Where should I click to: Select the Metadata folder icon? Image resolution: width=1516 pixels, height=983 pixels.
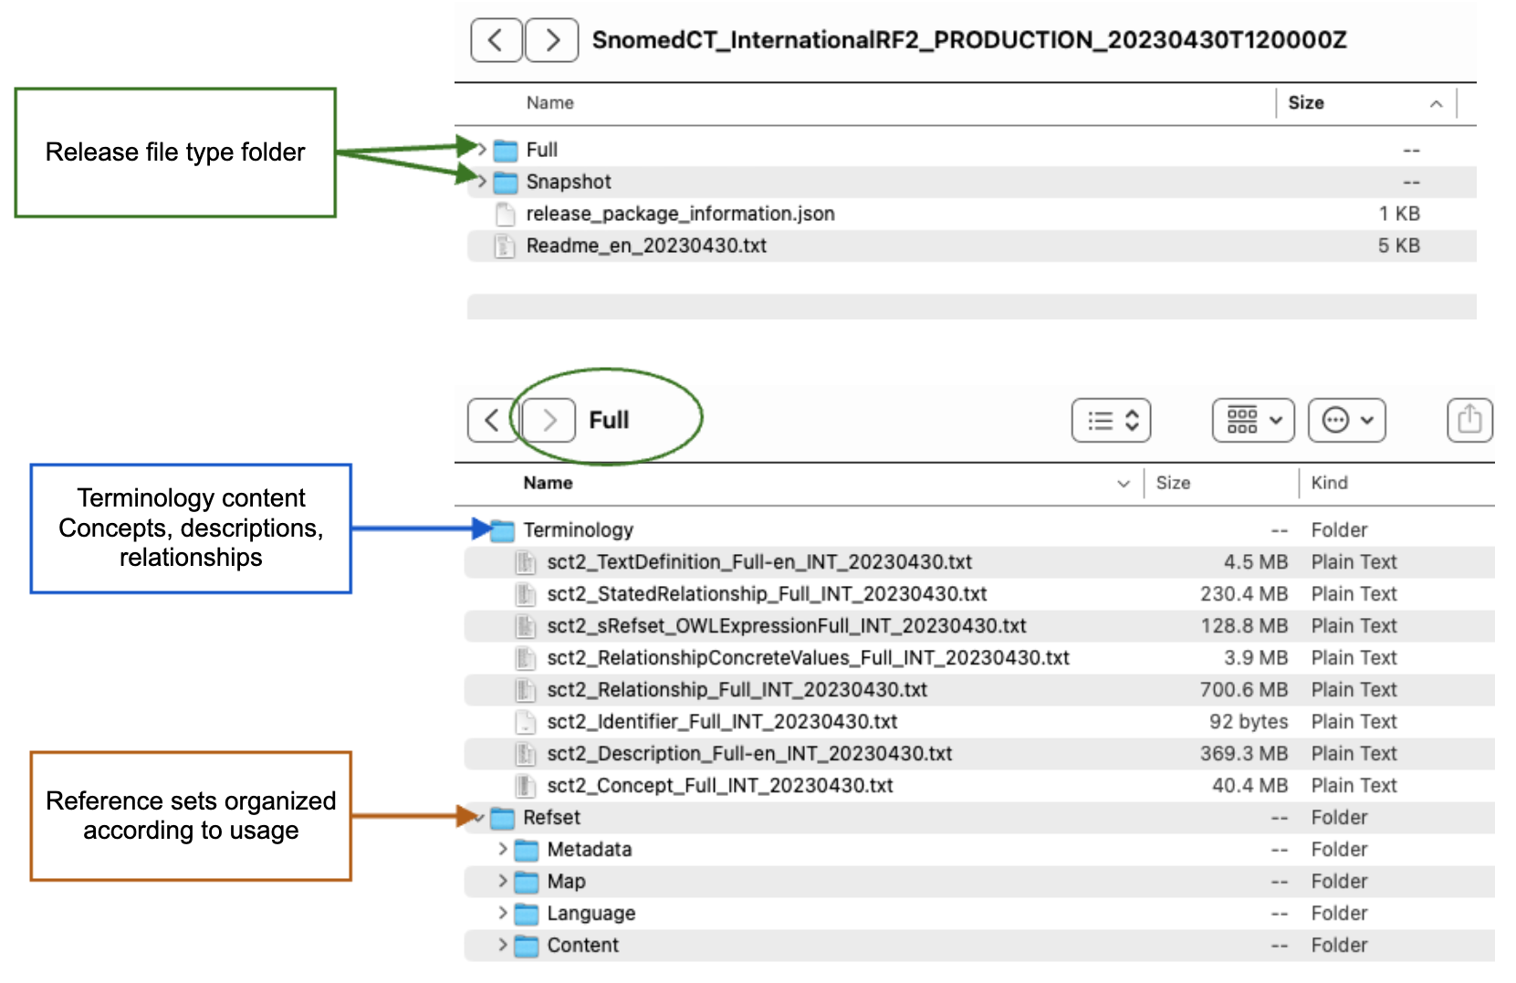pos(527,850)
